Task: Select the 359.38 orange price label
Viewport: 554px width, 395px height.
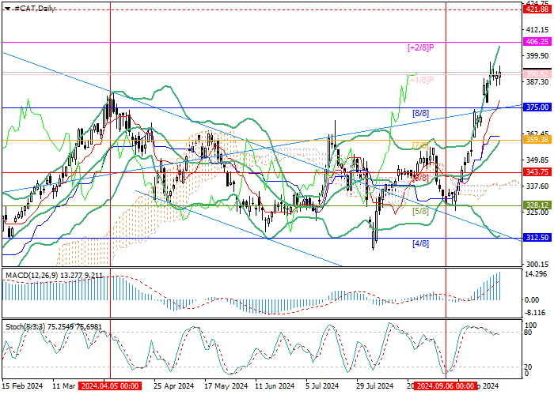Action: (x=537, y=140)
